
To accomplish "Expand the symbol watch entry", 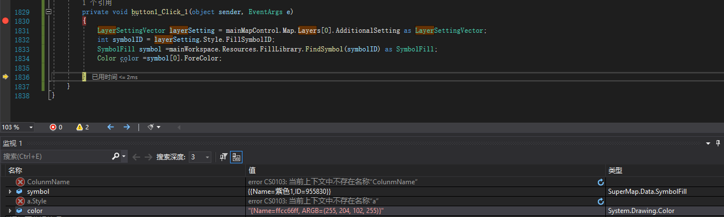I will [10, 192].
